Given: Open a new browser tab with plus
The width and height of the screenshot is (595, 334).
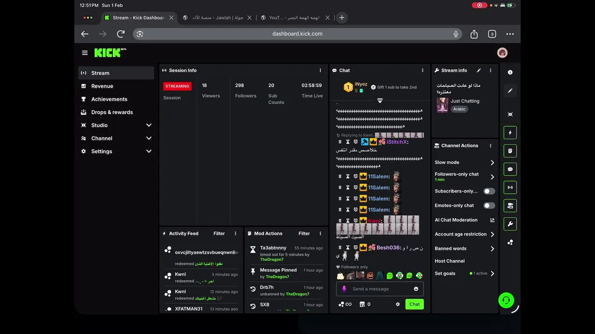Looking at the screenshot, I should point(342,18).
